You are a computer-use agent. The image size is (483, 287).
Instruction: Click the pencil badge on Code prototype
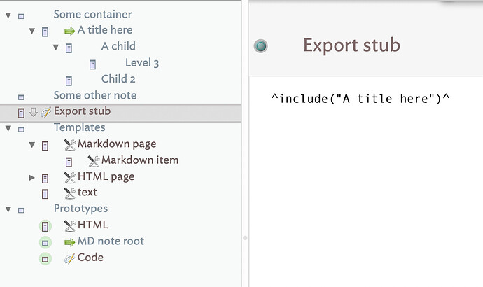(x=69, y=259)
